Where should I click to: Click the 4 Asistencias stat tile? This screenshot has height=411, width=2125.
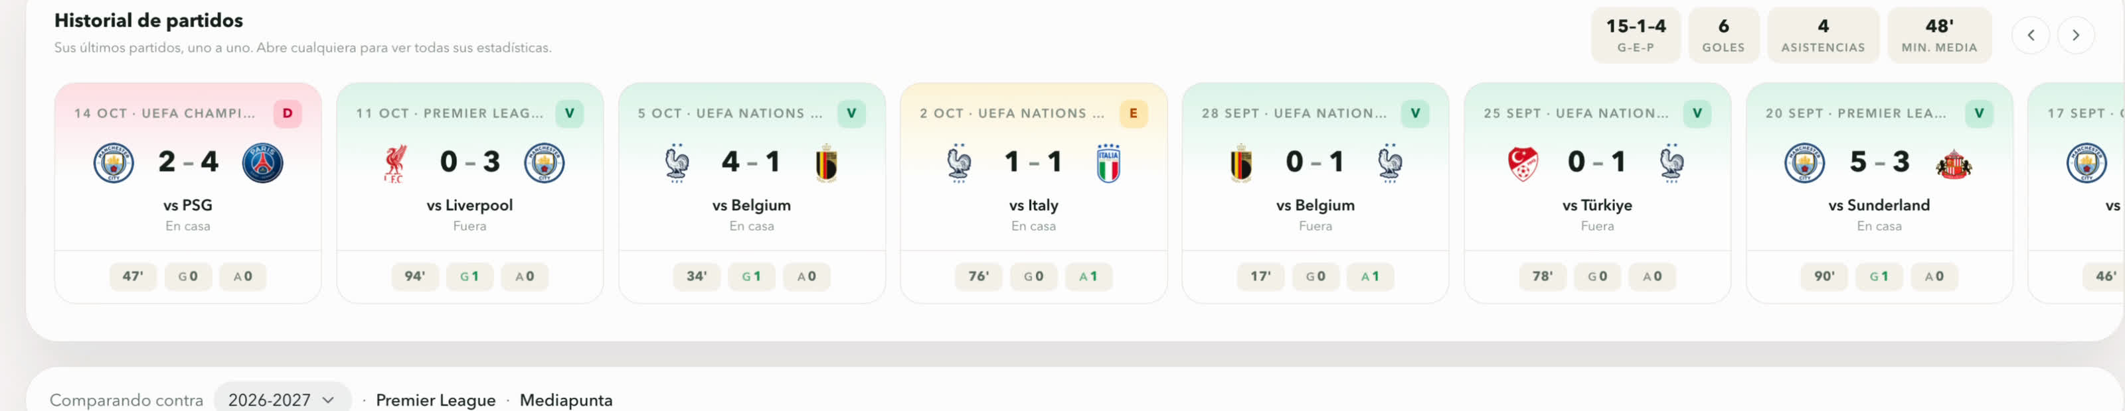(1823, 35)
